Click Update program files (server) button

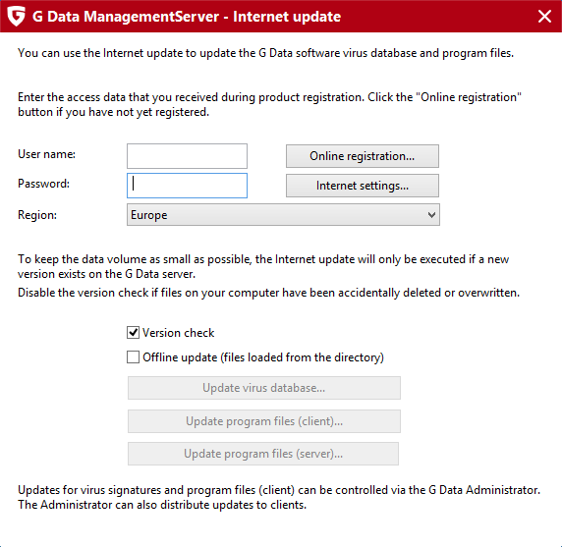263,454
